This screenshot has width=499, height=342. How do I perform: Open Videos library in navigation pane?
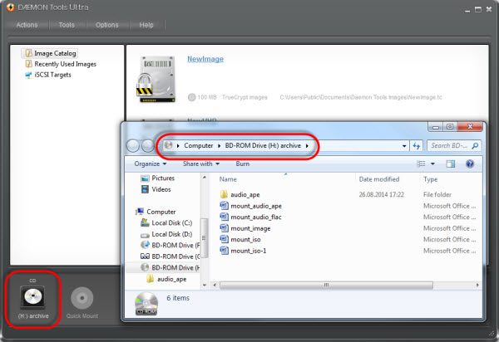coord(156,189)
